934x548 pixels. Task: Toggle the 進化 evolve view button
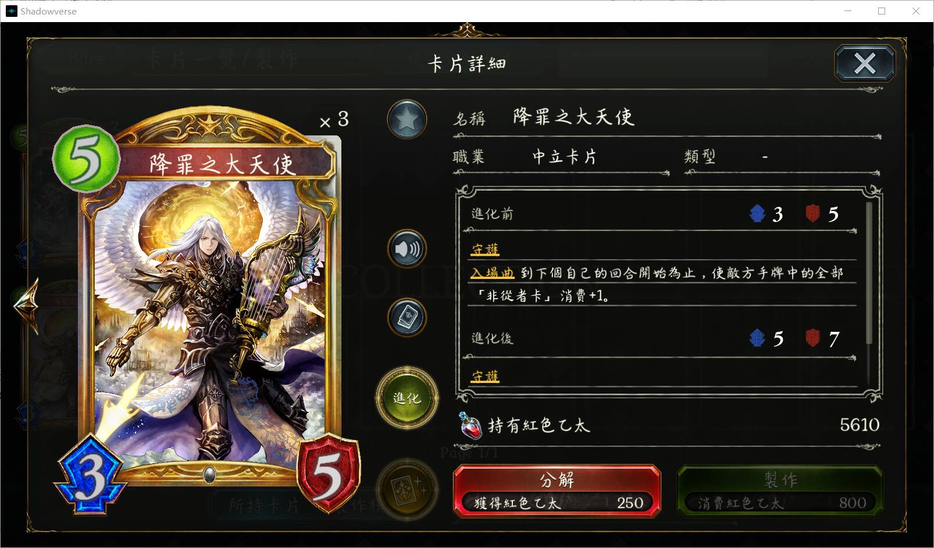pos(407,398)
